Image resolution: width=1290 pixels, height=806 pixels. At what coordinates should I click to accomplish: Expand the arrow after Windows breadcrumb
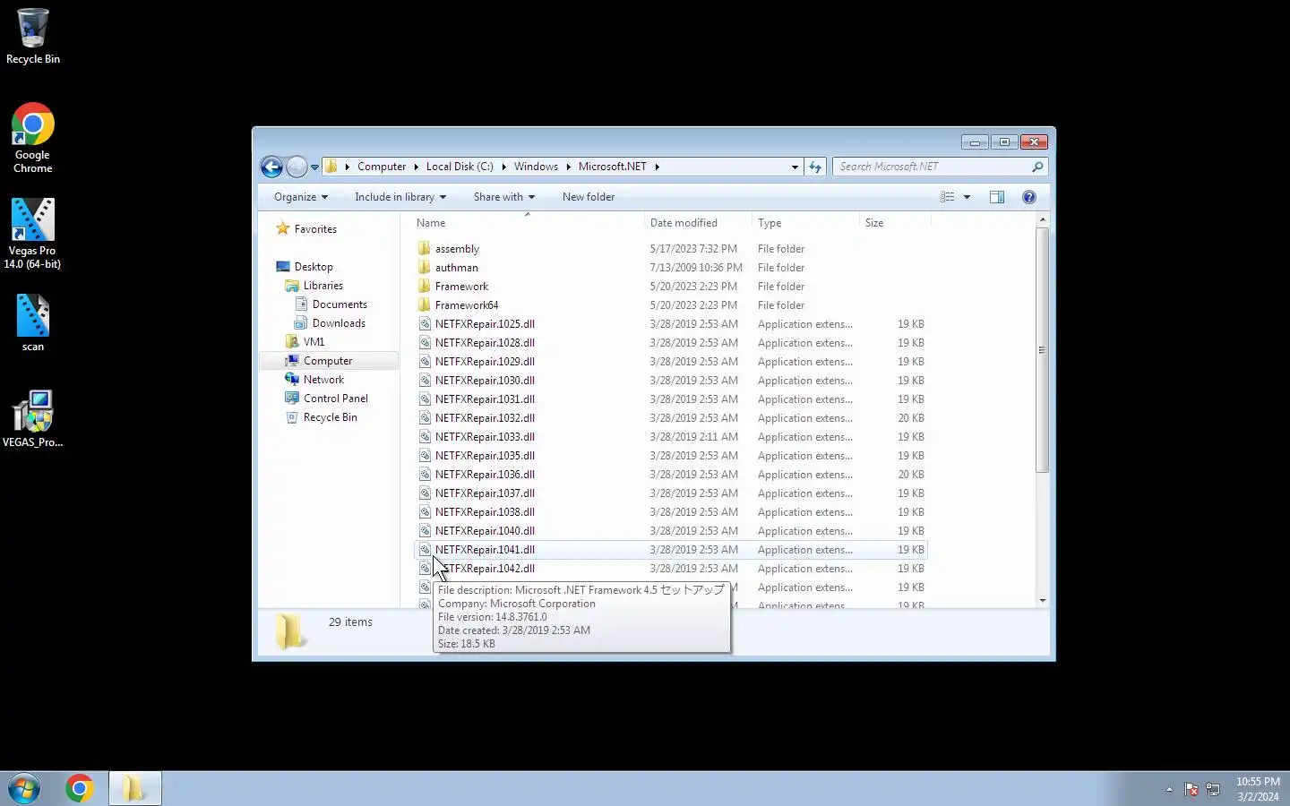pos(568,167)
